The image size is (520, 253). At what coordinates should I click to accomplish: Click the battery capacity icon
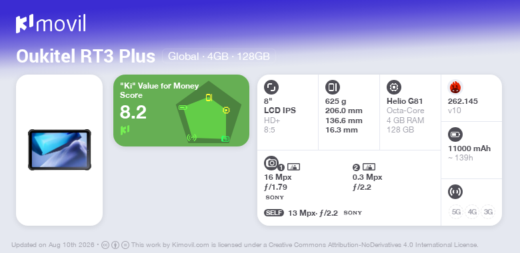(x=455, y=134)
